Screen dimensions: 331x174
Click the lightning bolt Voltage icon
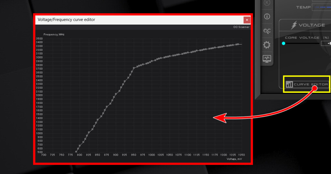(294, 25)
